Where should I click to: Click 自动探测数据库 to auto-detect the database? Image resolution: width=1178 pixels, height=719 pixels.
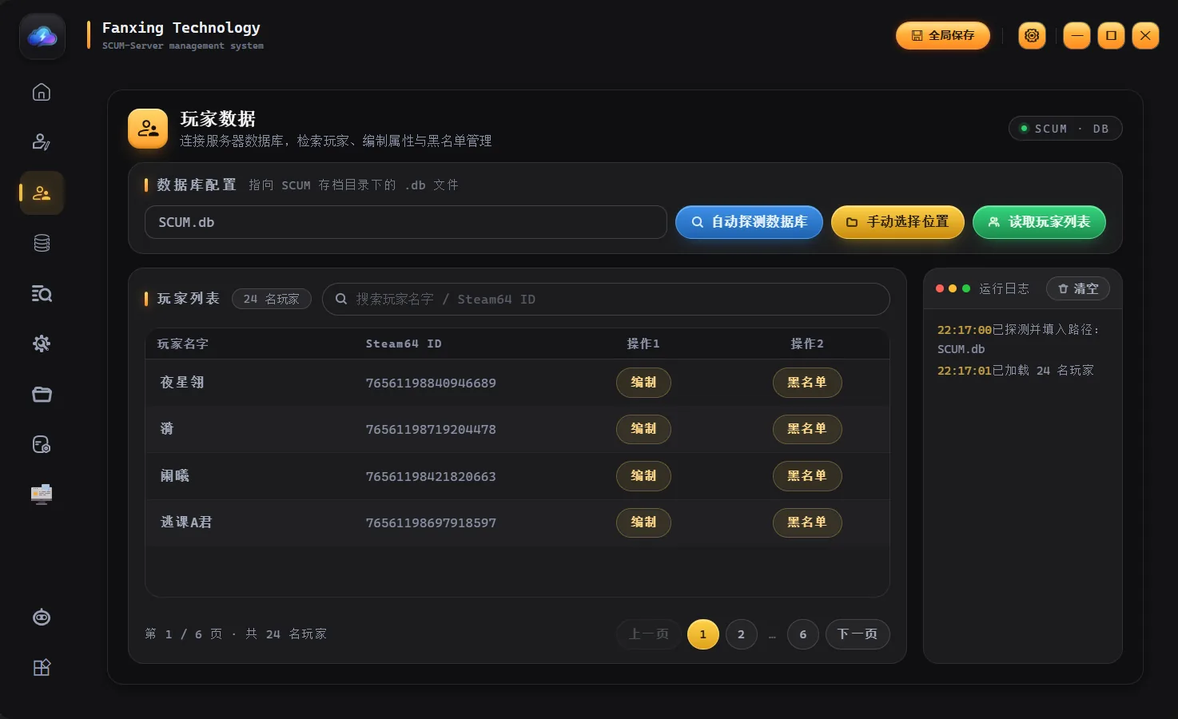point(749,222)
